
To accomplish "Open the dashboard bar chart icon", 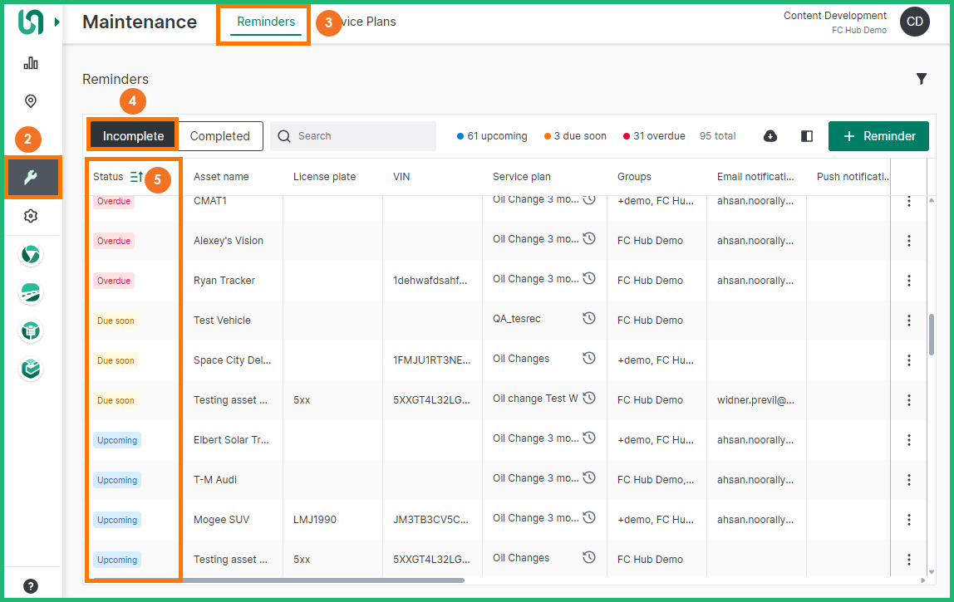I will 31,63.
